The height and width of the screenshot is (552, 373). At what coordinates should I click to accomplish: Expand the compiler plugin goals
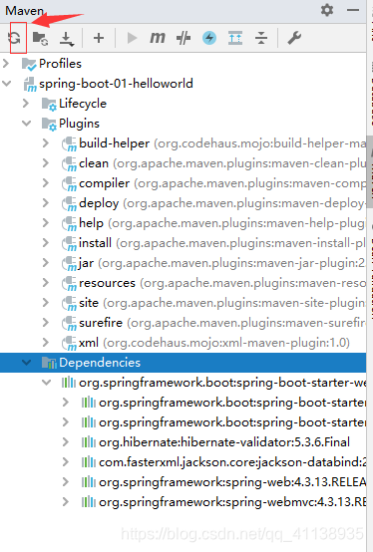click(x=46, y=183)
